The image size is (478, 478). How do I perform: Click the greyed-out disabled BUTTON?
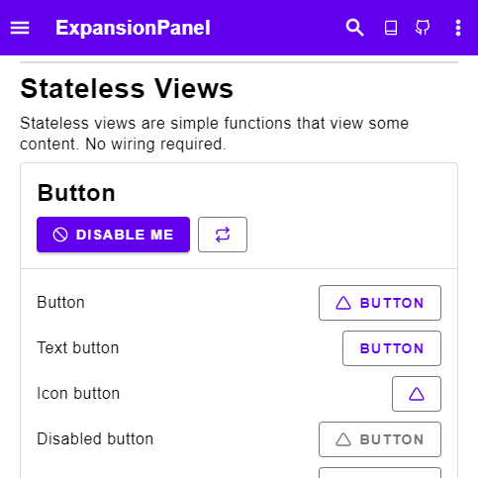point(380,439)
